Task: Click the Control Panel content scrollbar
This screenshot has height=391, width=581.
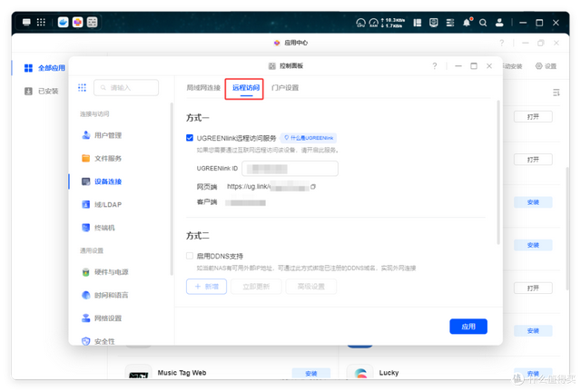Action: click(x=498, y=172)
